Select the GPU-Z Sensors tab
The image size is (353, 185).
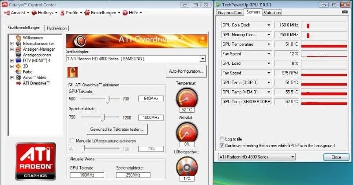[x=253, y=12]
